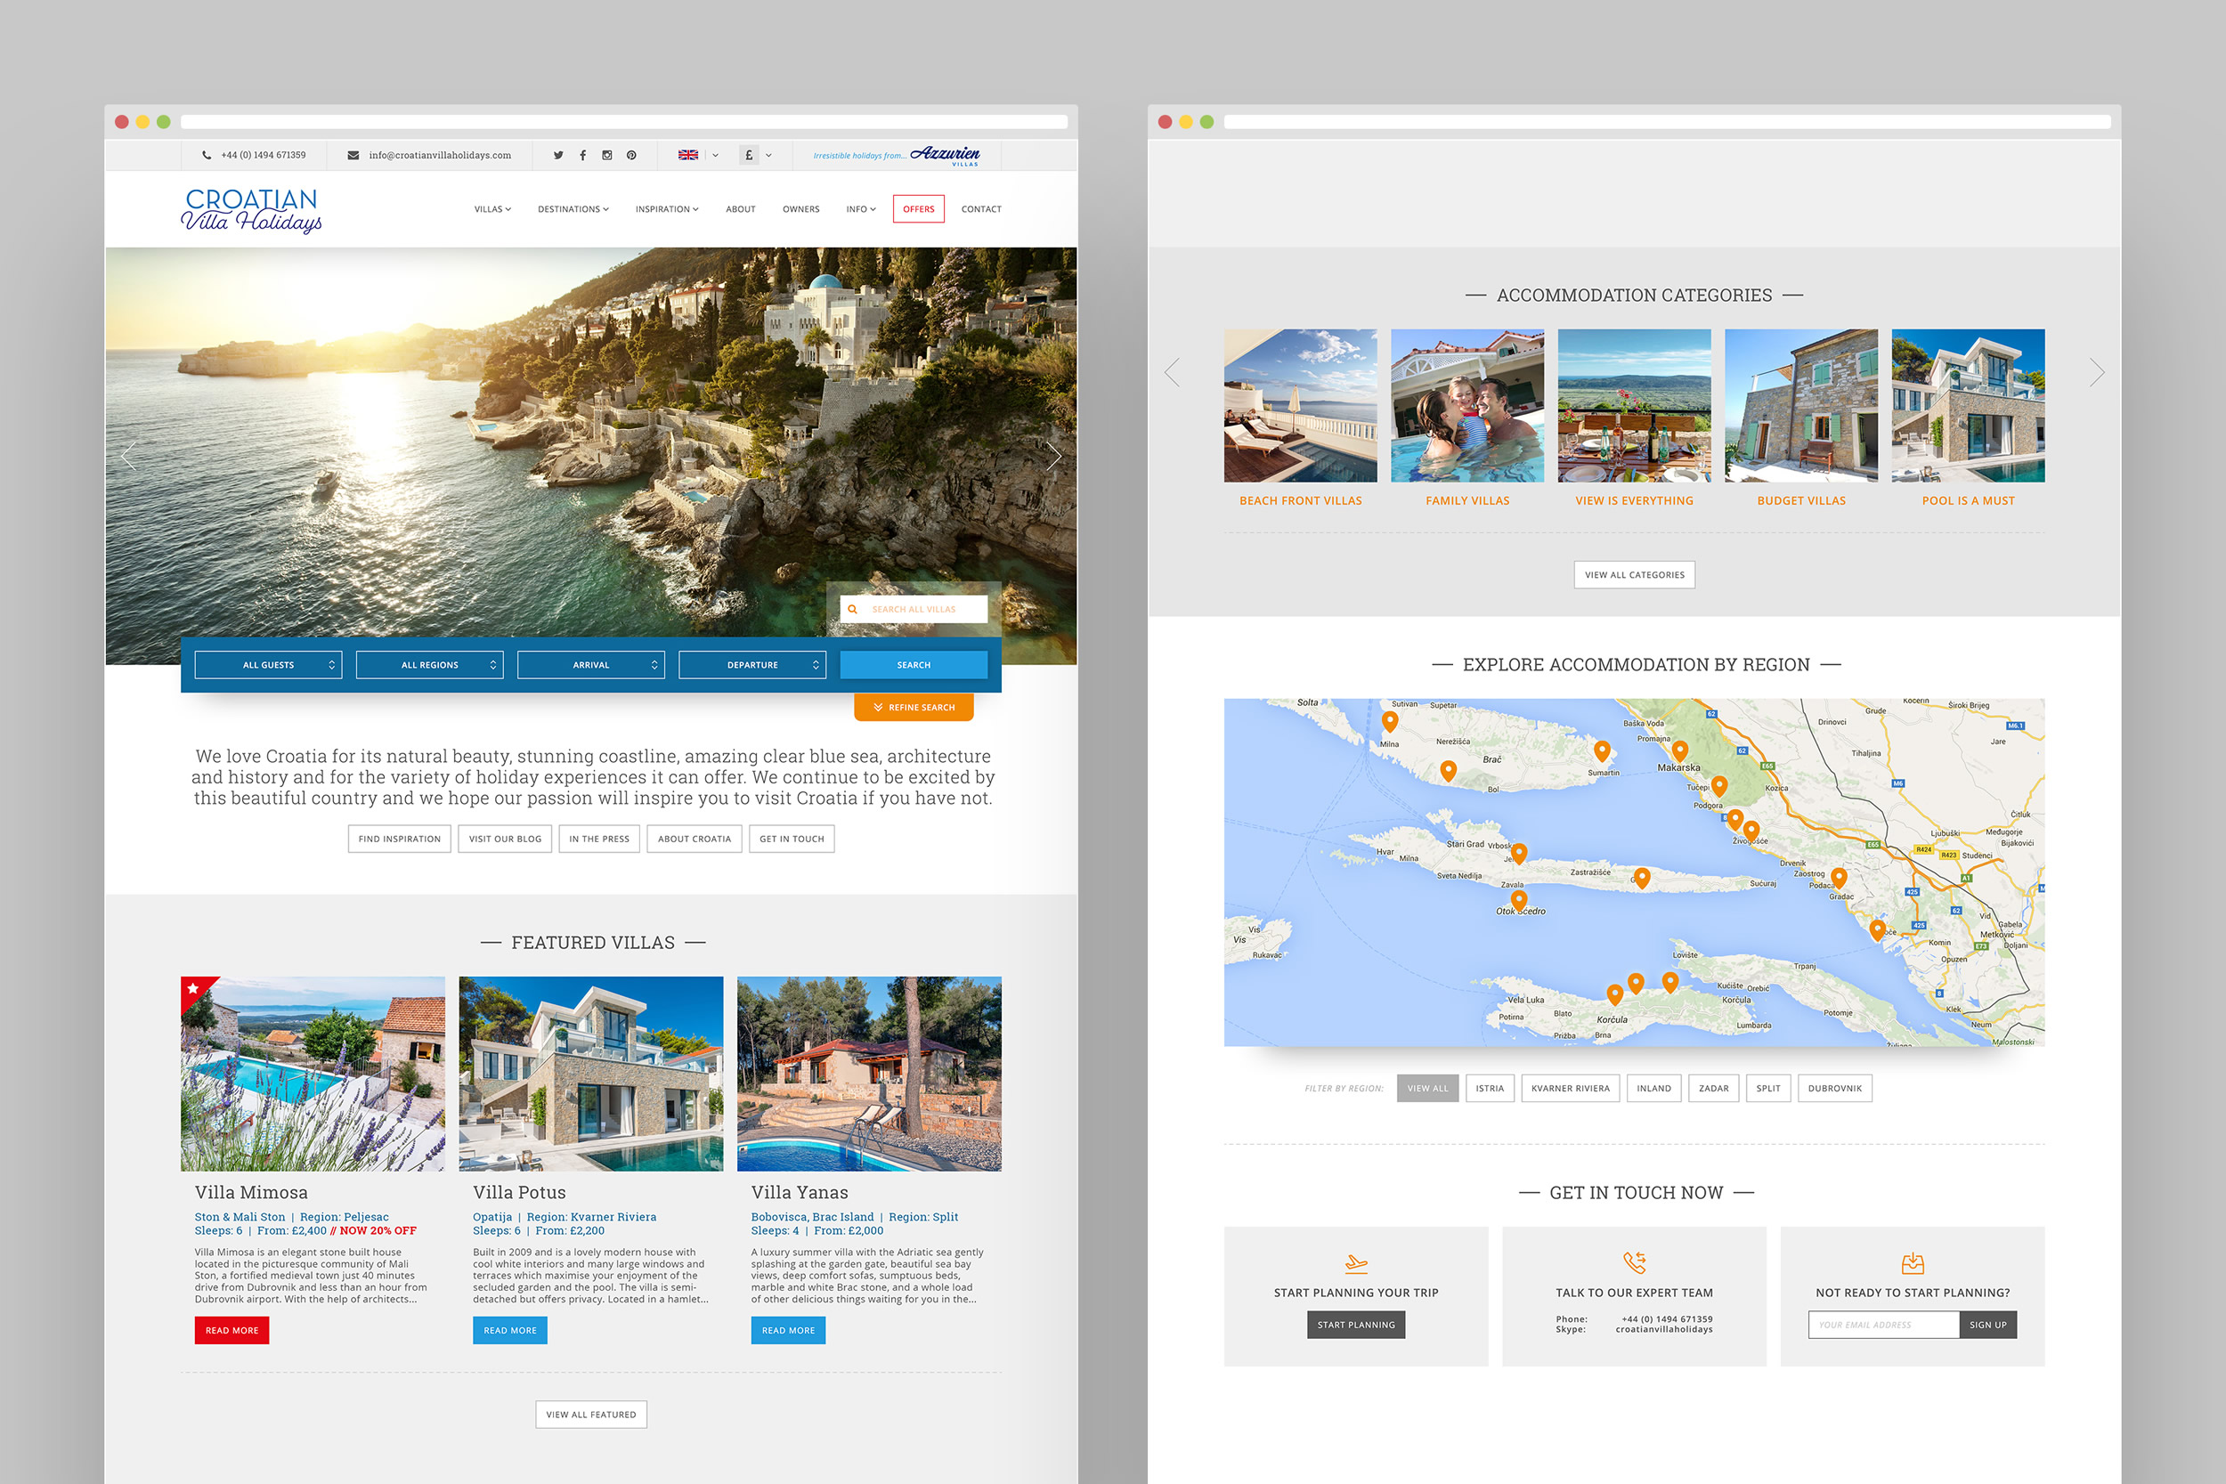Open the Arrival date dropdown
This screenshot has height=1484, width=2226.
[591, 665]
